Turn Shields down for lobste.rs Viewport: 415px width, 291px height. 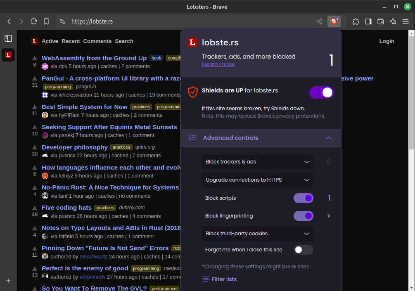click(321, 92)
